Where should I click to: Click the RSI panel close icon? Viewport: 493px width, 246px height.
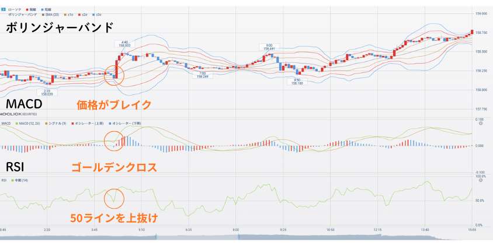point(480,180)
